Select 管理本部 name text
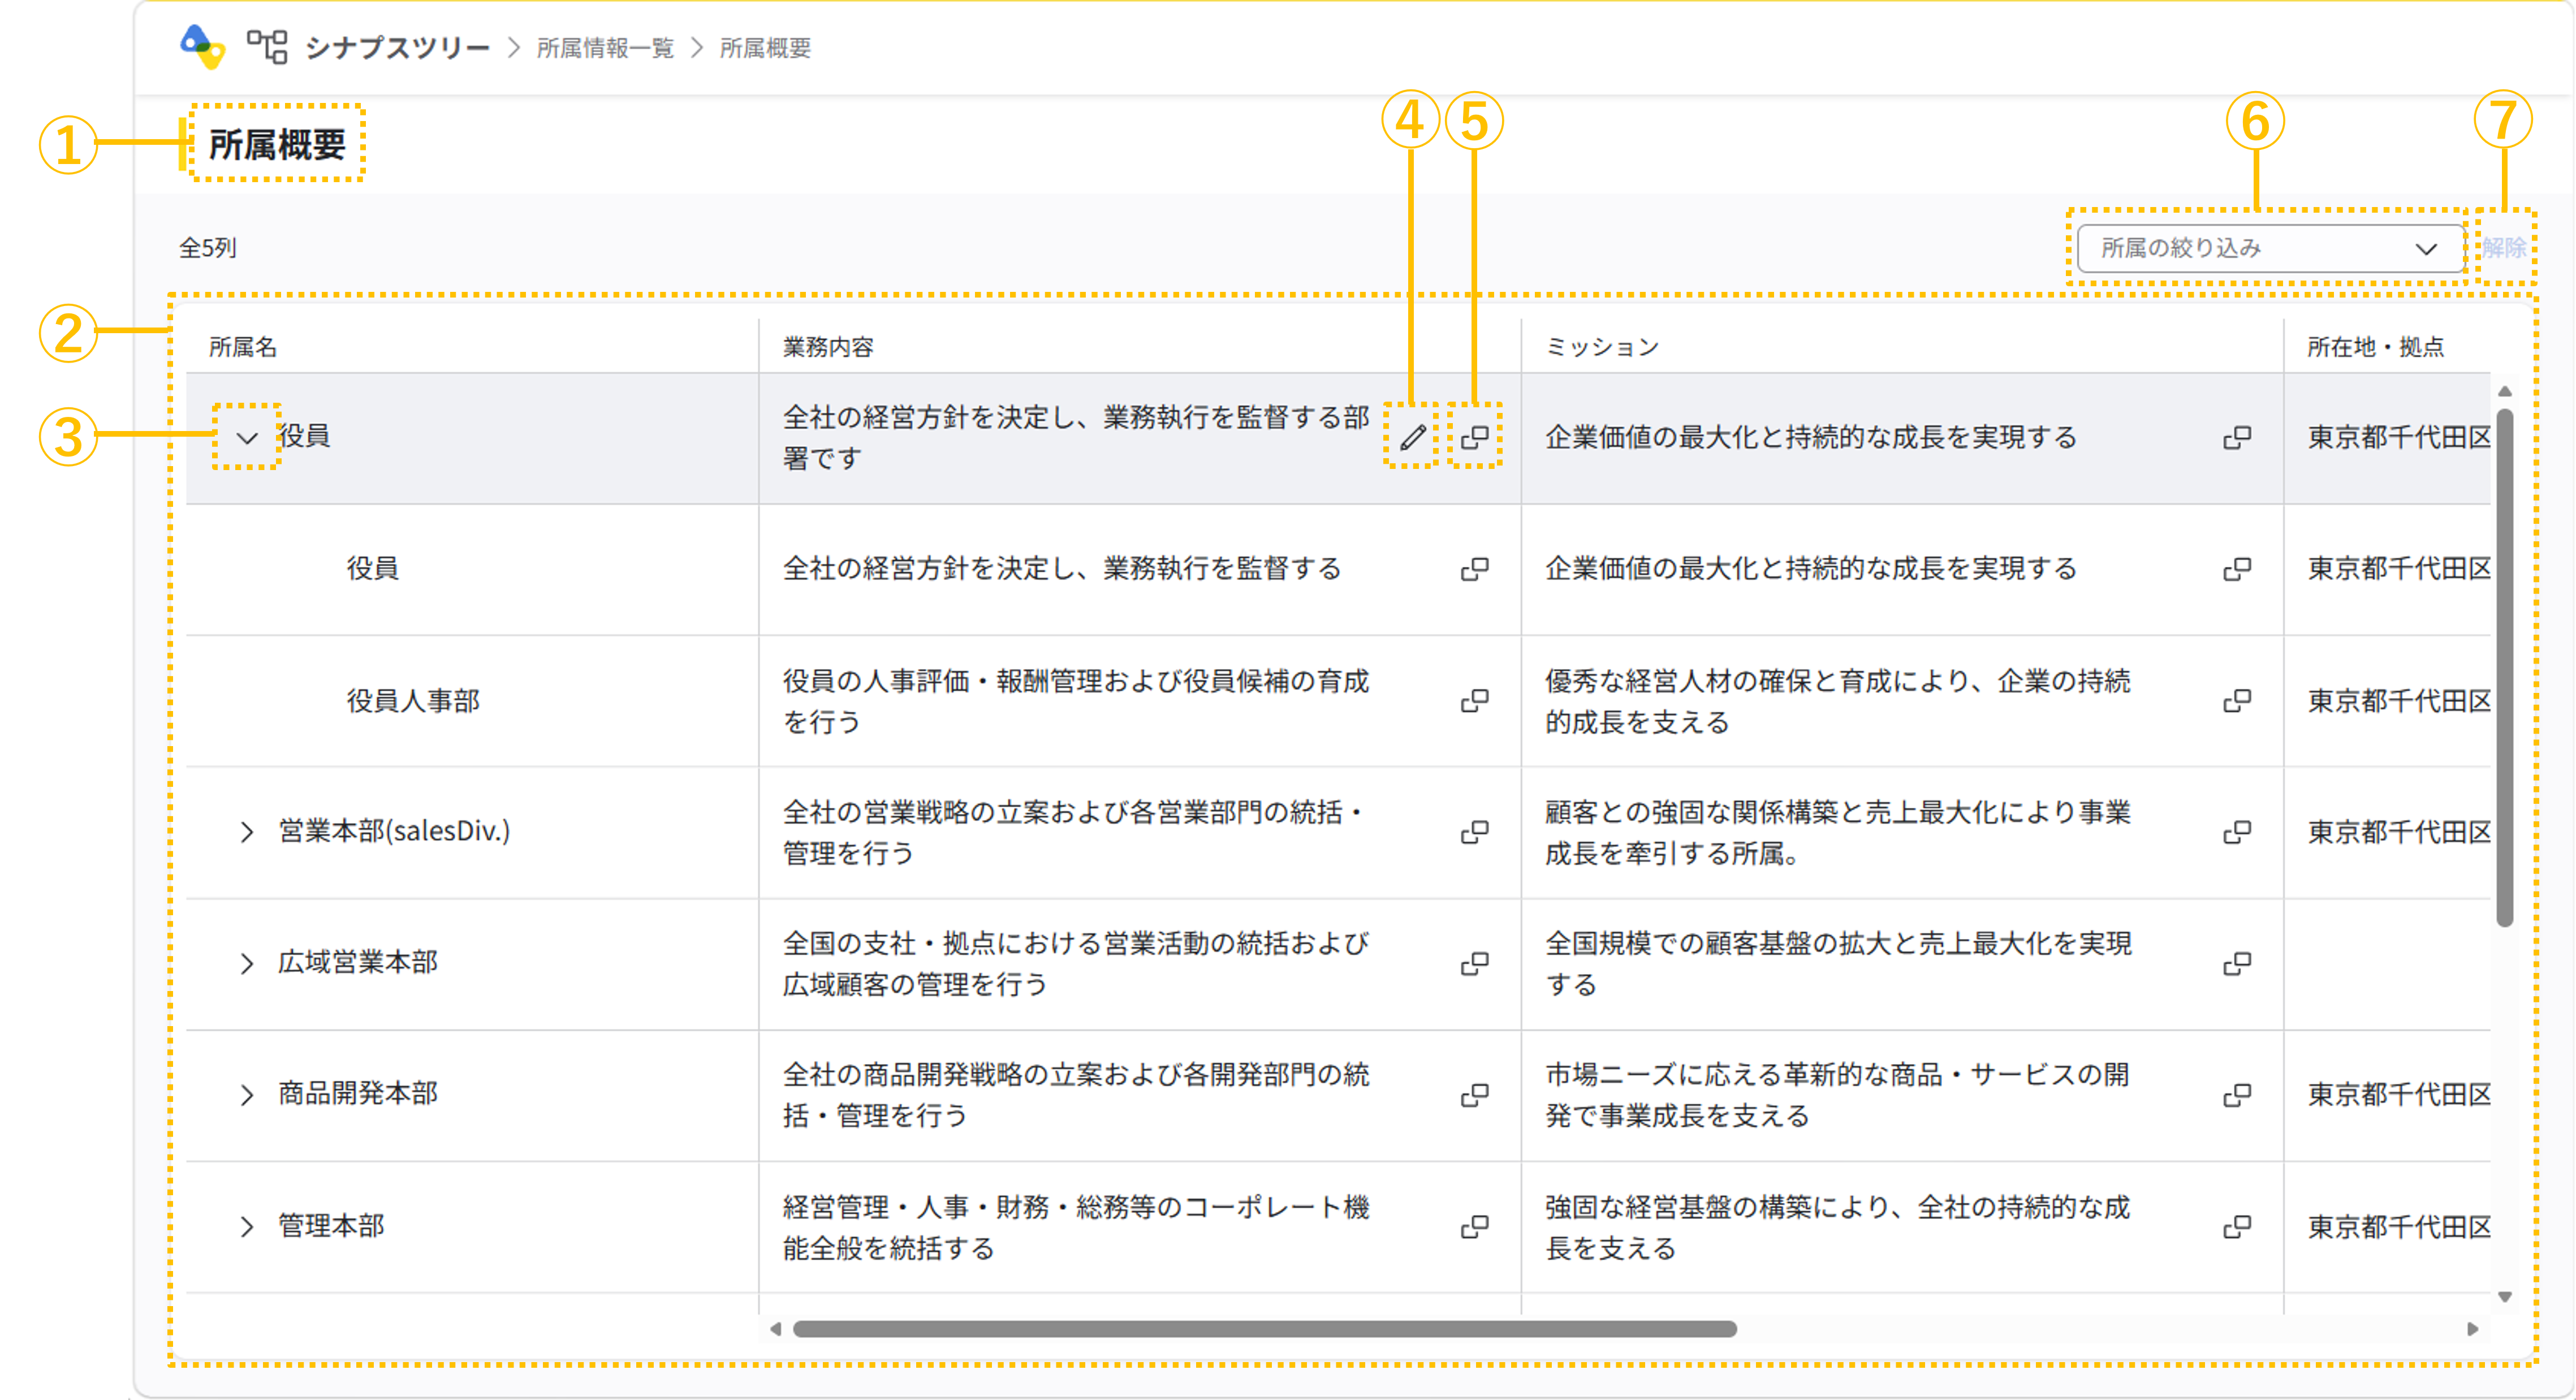Screen dimensions: 2576x1400 point(331,1226)
